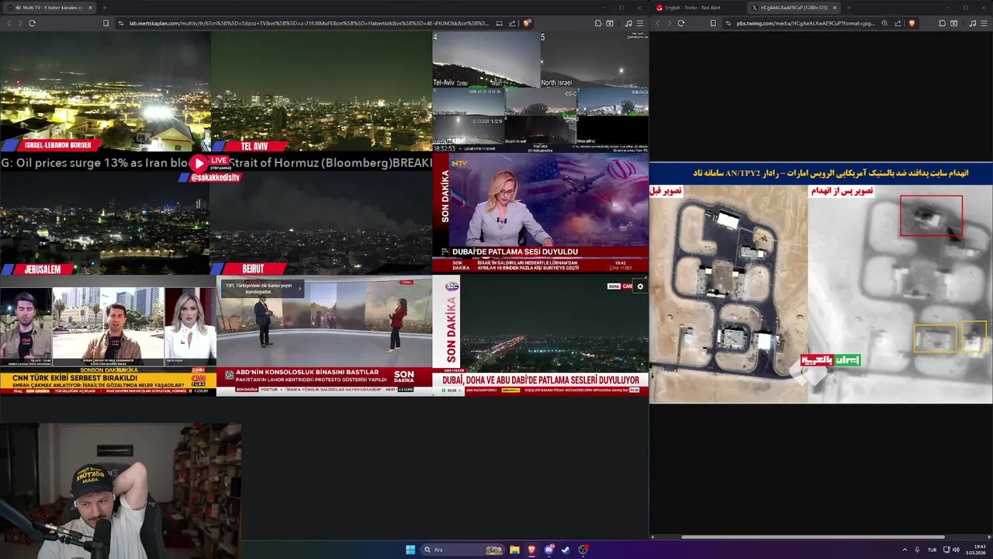Share the pbs.twimg.com image link
The width and height of the screenshot is (993, 559).
tap(898, 23)
